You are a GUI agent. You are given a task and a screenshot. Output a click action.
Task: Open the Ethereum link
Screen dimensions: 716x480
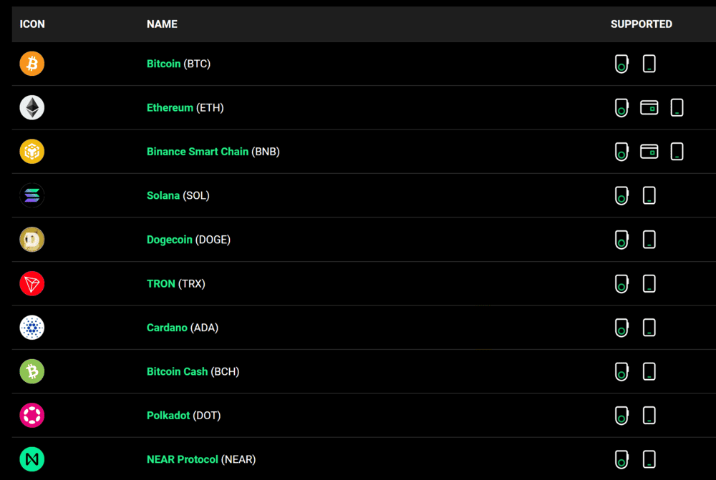(x=170, y=107)
